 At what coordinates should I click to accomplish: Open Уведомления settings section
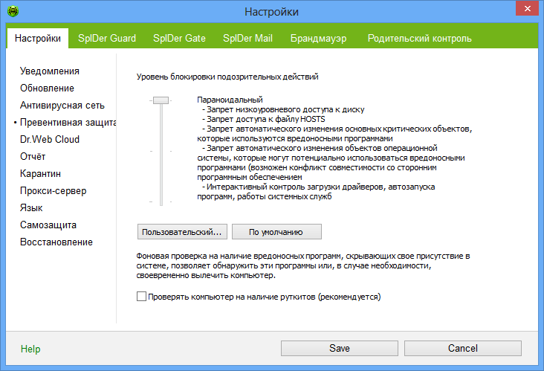coord(50,71)
